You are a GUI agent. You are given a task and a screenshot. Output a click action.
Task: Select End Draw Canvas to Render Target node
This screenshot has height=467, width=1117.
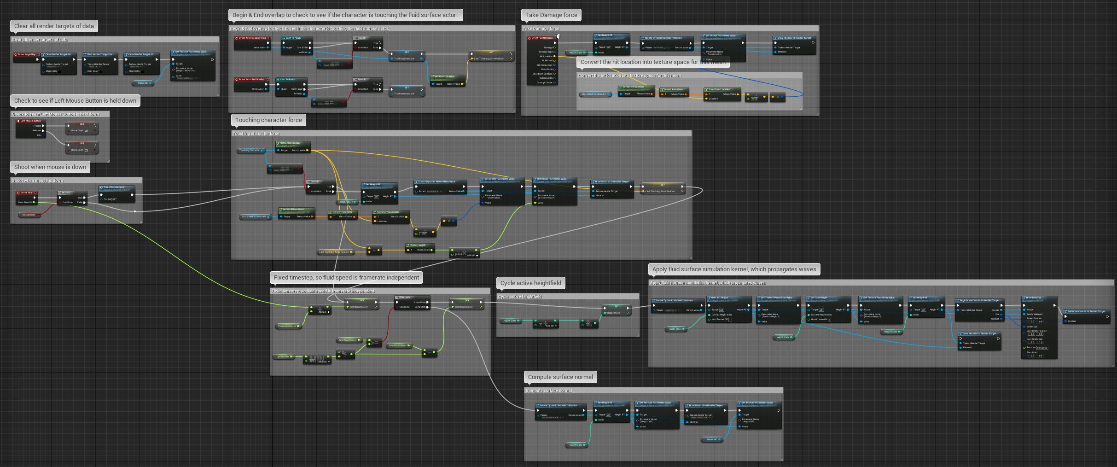coord(1086,312)
